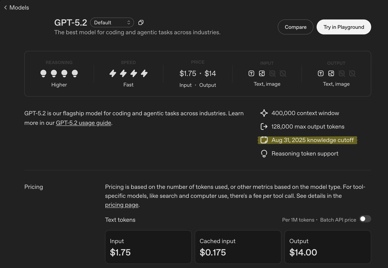Click the image icon under OUTPUT
The height and width of the screenshot is (268, 388).
coord(331,73)
